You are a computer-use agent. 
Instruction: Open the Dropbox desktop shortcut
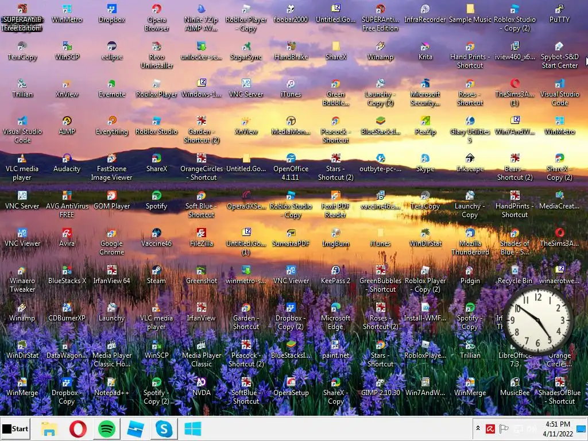tap(112, 14)
